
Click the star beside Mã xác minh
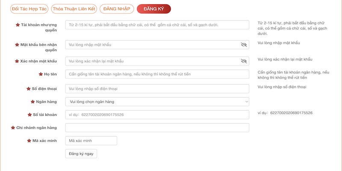[x=29, y=141]
